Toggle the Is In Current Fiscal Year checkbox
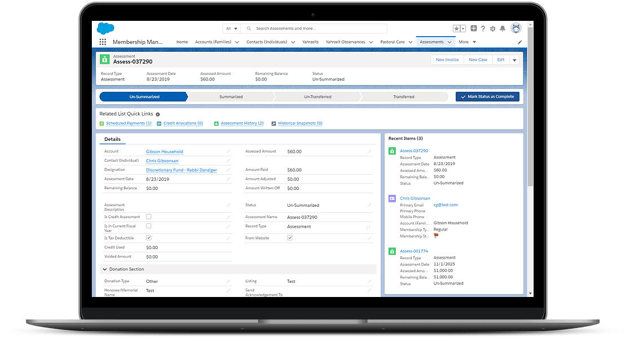The width and height of the screenshot is (626, 337). click(149, 226)
